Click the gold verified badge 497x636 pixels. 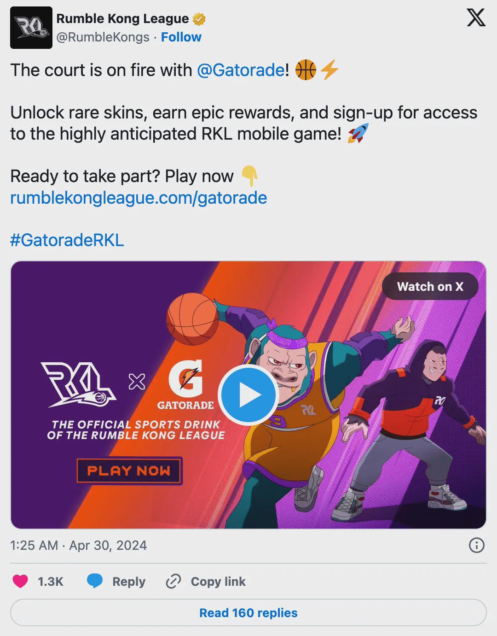199,19
